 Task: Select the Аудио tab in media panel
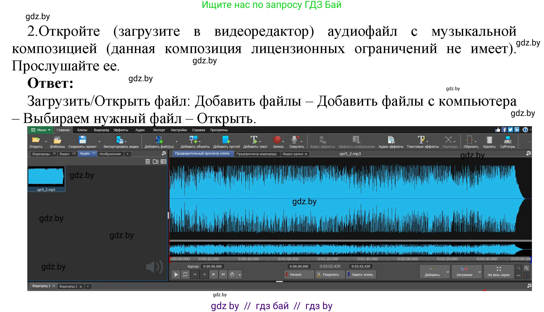coord(85,154)
